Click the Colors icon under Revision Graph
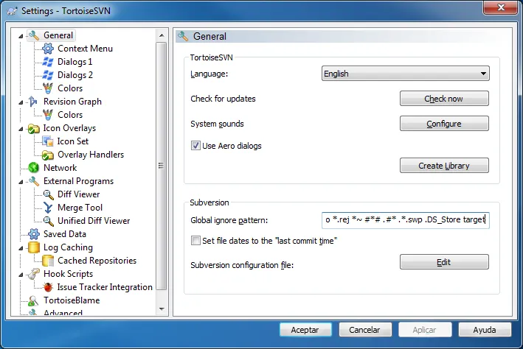The image size is (523, 349). (x=48, y=115)
